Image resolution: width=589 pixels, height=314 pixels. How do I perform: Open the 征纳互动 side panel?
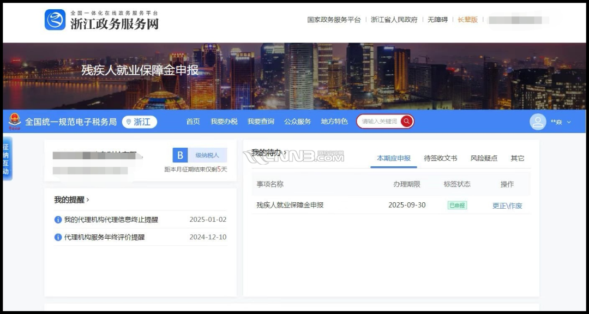tap(7, 159)
